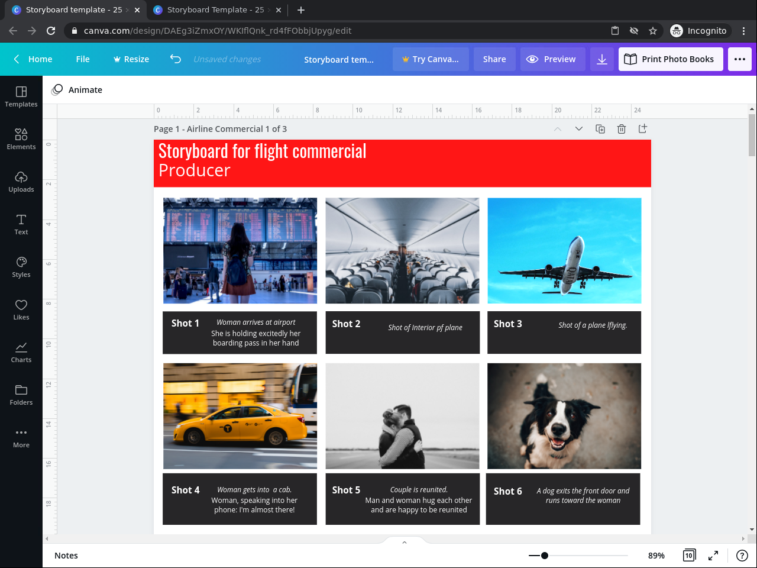Open the Uploads side panel

coord(21,182)
